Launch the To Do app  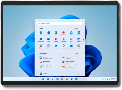click(71, 40)
